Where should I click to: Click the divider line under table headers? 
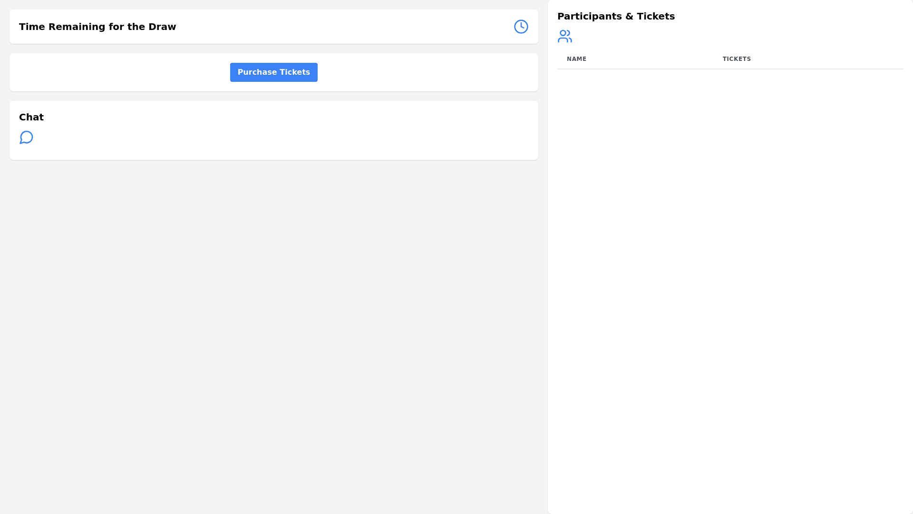click(730, 69)
